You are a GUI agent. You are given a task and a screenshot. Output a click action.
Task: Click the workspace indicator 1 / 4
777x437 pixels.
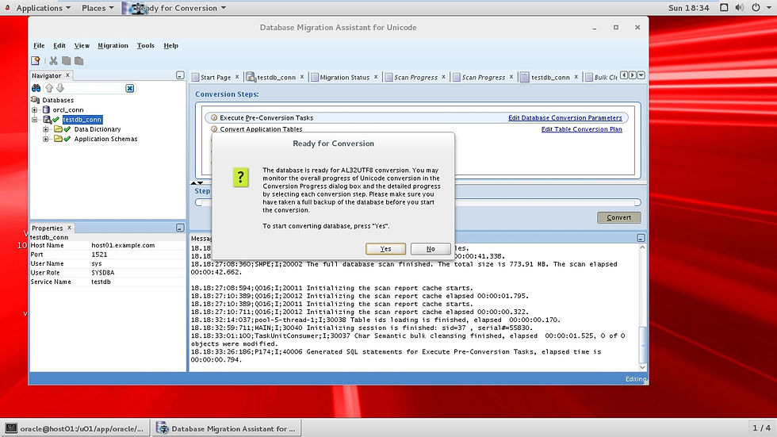coord(761,427)
